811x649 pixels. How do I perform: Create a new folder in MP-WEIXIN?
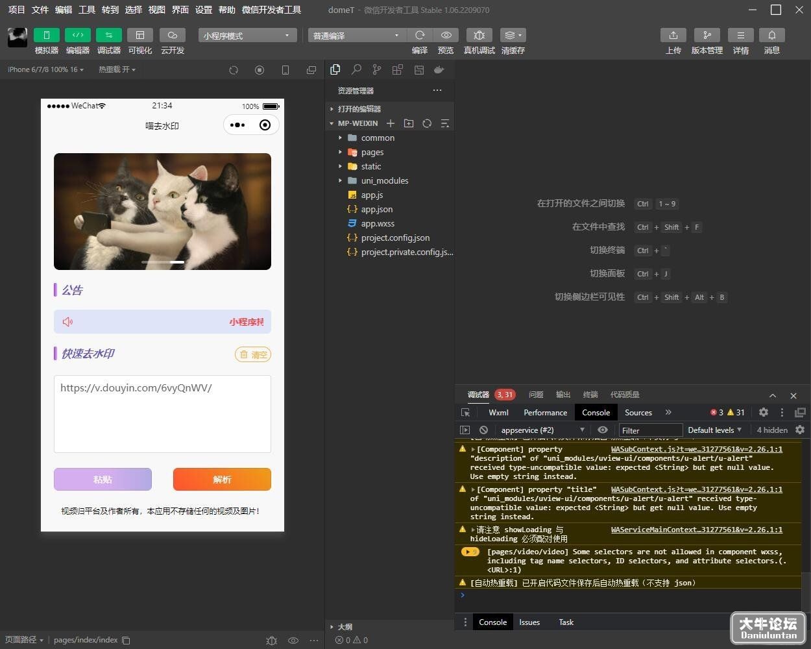tap(409, 123)
